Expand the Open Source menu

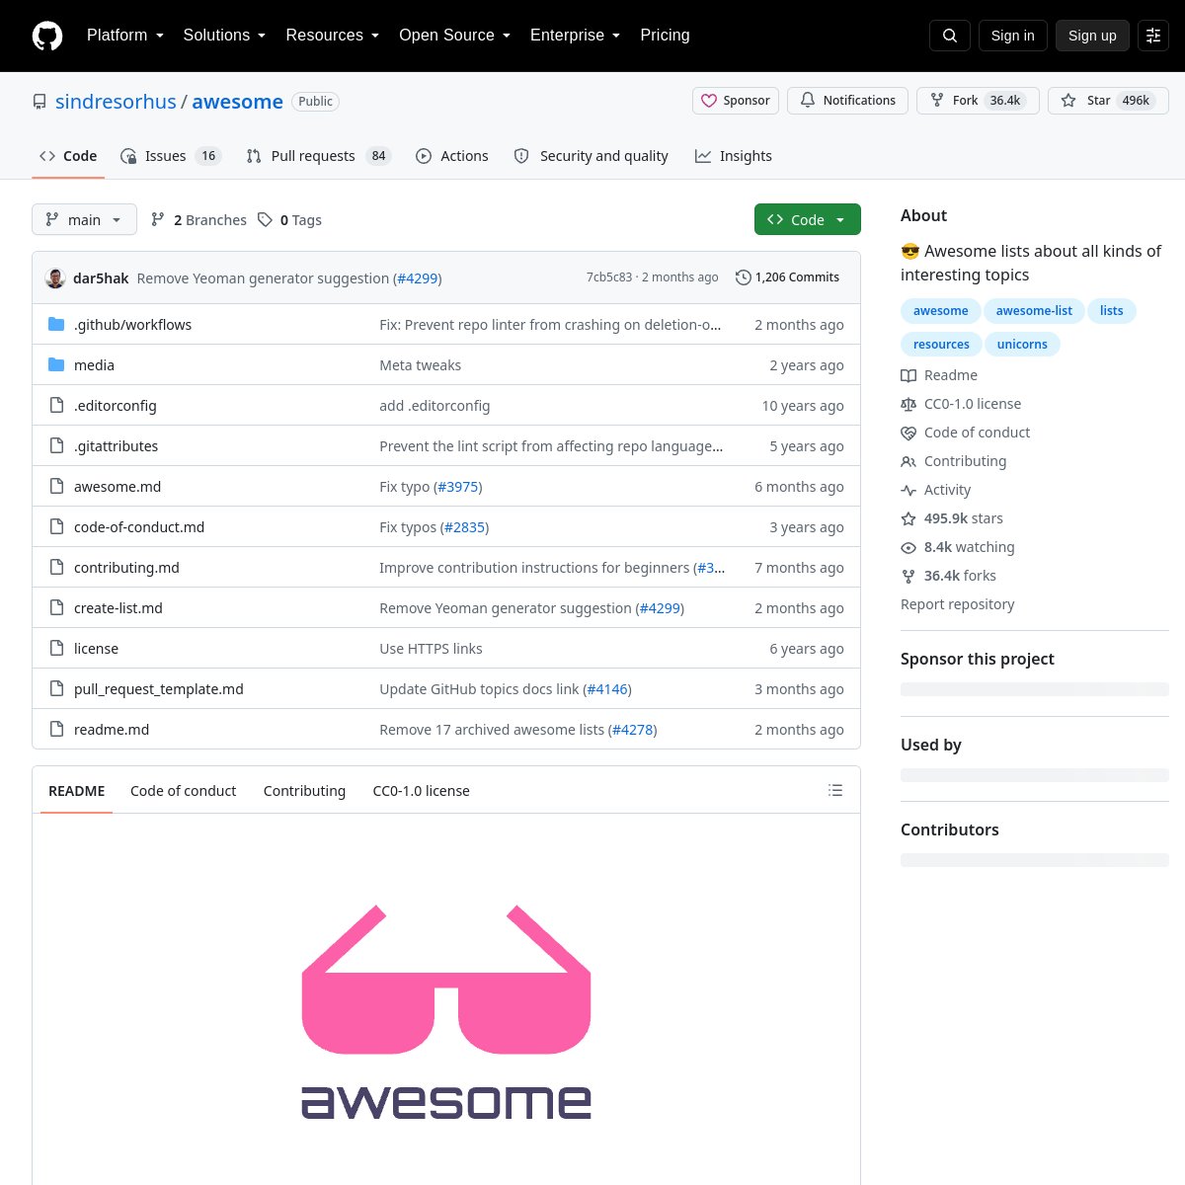pyautogui.click(x=454, y=36)
